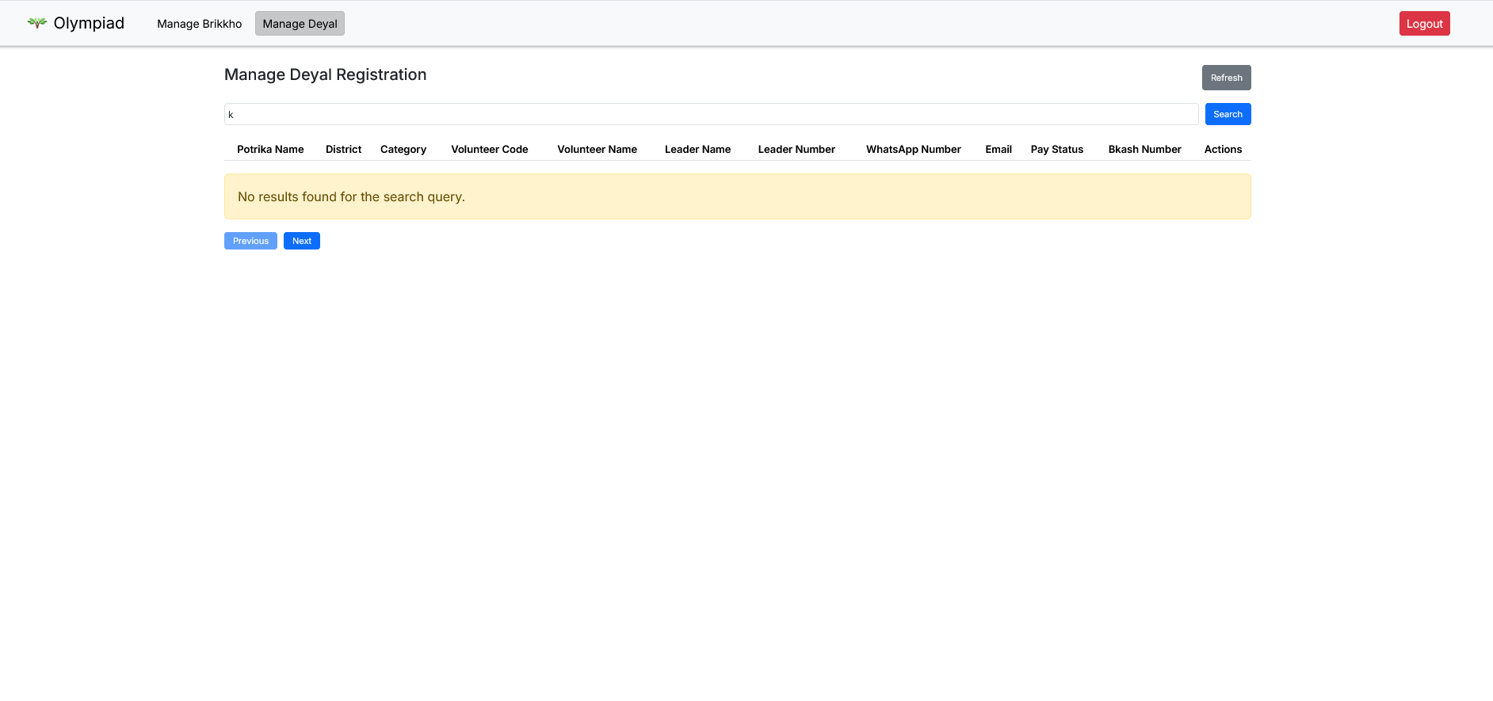Click the District column header

click(x=343, y=149)
